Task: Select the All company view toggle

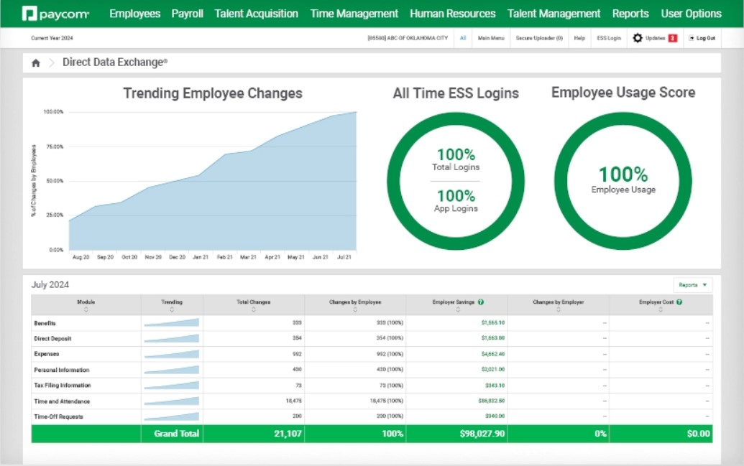Action: point(461,38)
